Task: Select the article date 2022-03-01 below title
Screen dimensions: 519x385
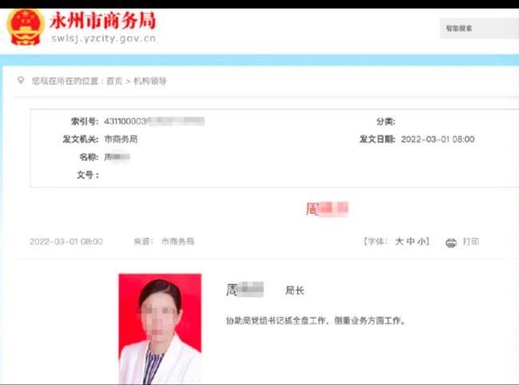Action: tap(65, 242)
